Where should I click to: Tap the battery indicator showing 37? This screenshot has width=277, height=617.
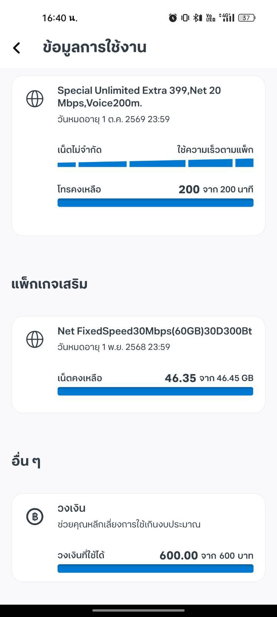click(x=247, y=18)
